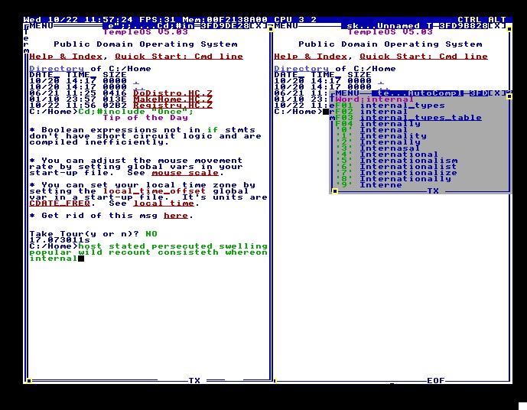Open F03 internal_types_table link
This screenshot has height=410, width=527.
pos(421,118)
